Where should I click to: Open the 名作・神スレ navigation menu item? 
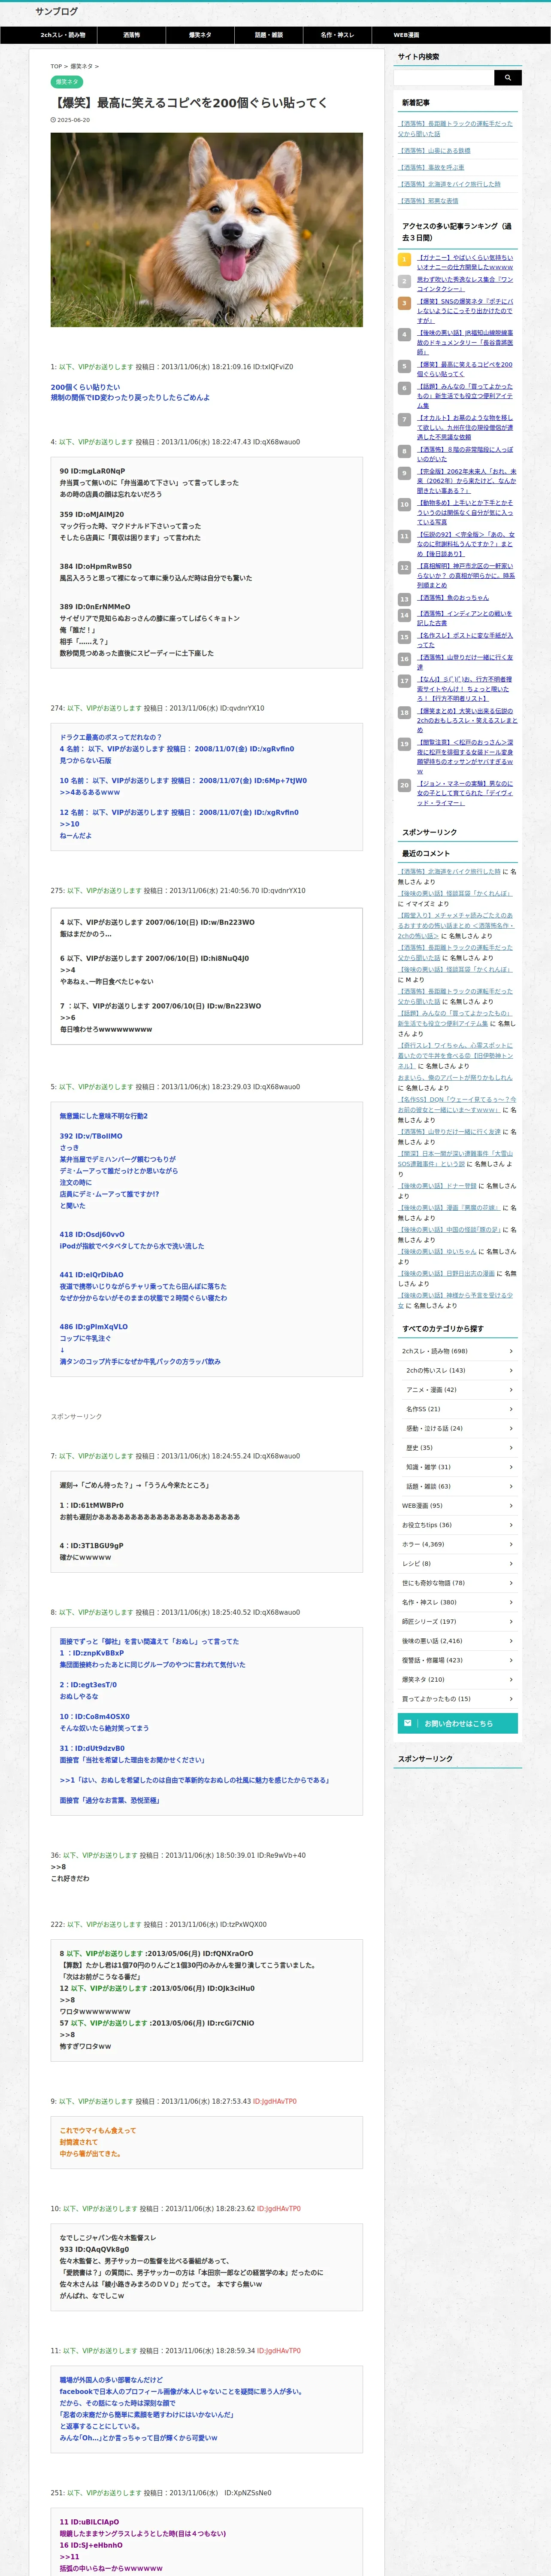pos(337,35)
